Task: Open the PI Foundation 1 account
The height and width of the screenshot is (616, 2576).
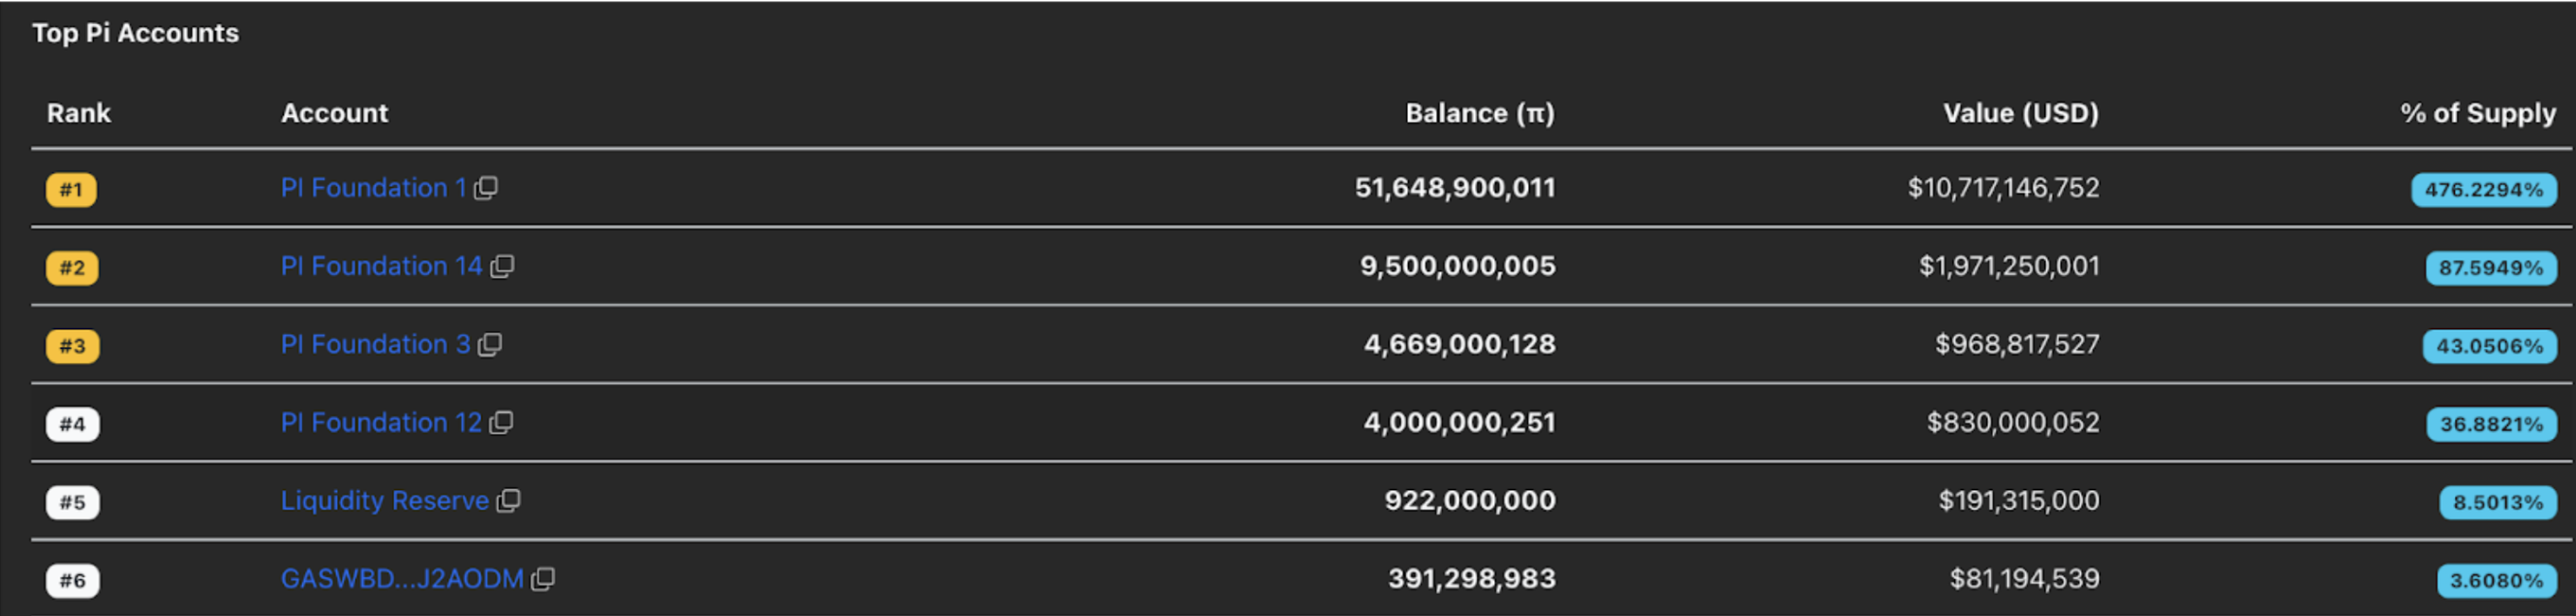Action: (374, 187)
